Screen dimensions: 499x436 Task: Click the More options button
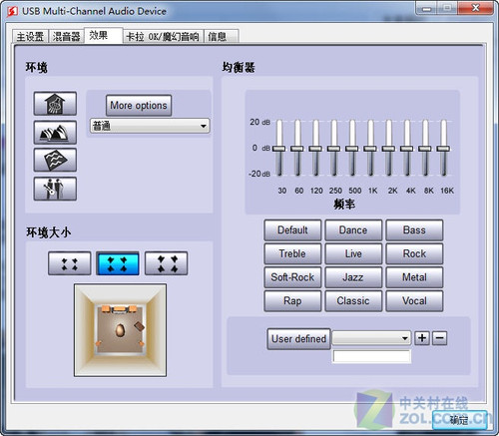pyautogui.click(x=139, y=106)
